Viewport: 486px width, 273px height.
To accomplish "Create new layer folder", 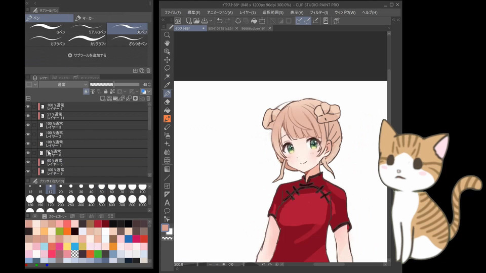I will pyautogui.click(x=115, y=99).
